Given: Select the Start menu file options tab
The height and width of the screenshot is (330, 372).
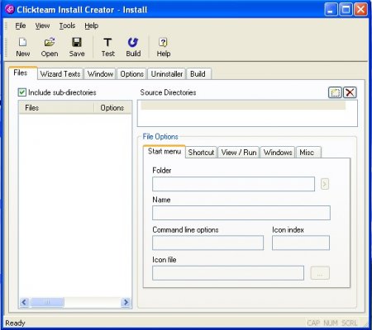Looking at the screenshot, I should (165, 151).
